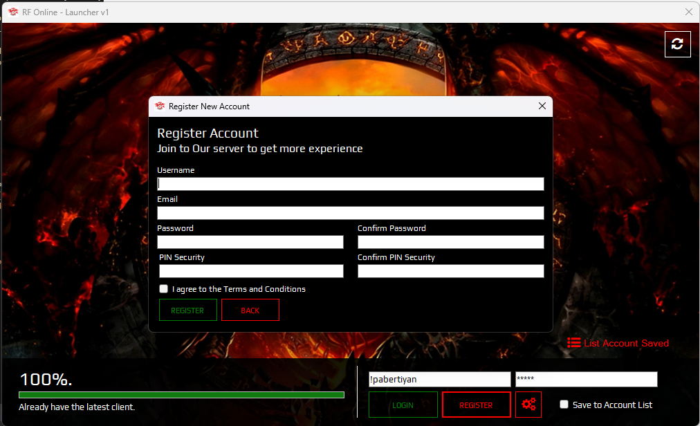This screenshot has width=700, height=426.
Task: Click the Already have the latest client status text
Action: [x=77, y=407]
